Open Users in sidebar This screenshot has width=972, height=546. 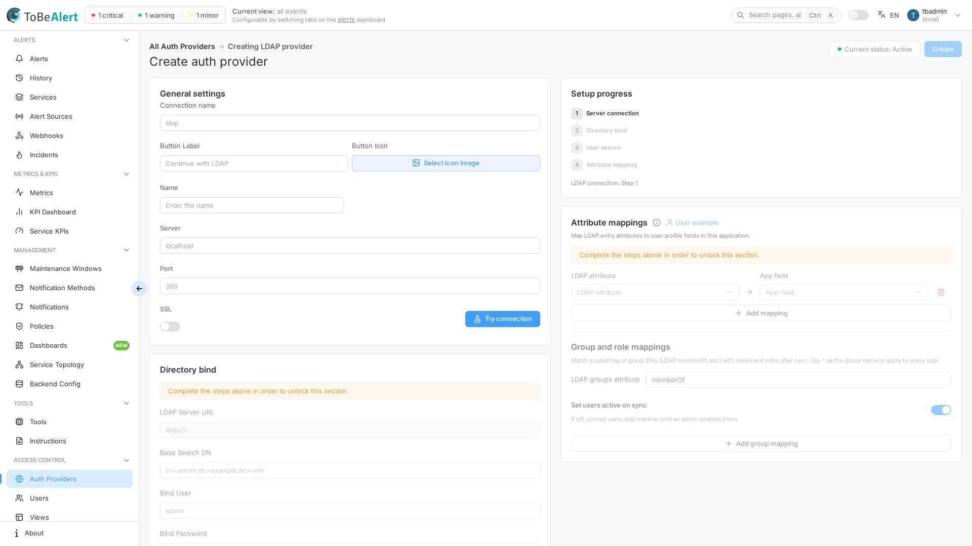tap(69, 498)
